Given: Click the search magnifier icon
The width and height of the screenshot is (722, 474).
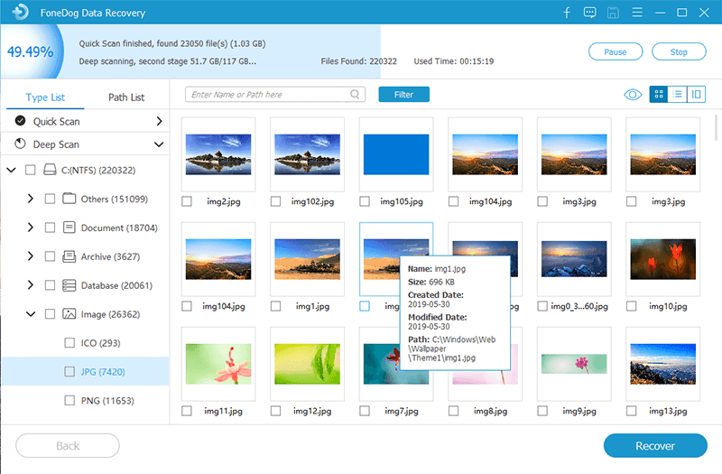Looking at the screenshot, I should coord(356,94).
